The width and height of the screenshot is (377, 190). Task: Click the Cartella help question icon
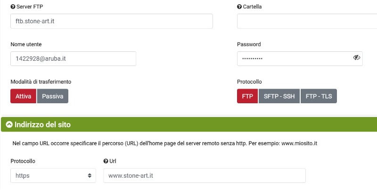pos(239,7)
